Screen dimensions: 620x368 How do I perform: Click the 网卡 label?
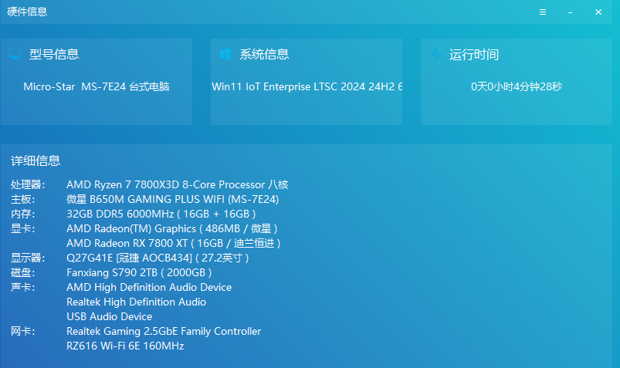pyautogui.click(x=23, y=331)
